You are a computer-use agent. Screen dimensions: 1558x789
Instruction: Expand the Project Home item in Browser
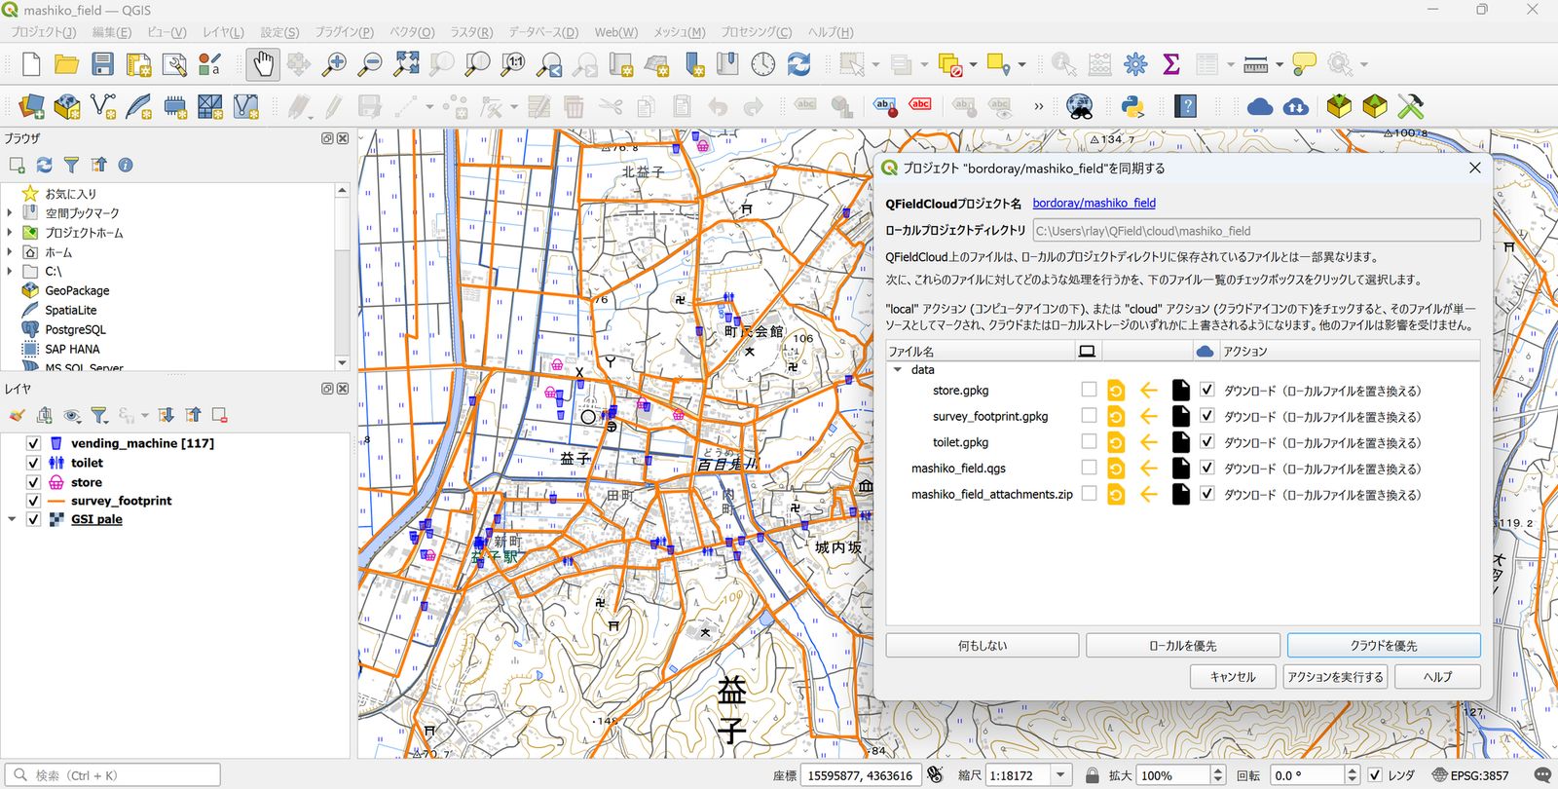[10, 233]
